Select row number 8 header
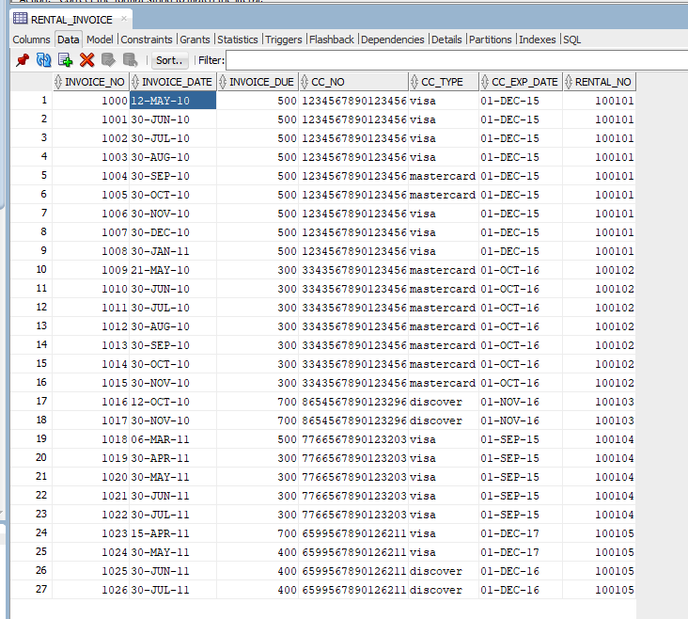 31,232
